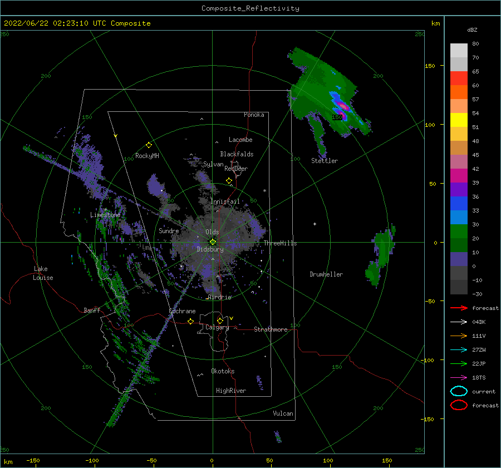Image resolution: width=501 pixels, height=468 pixels.
Task: Click the 'Limestone' map label
Action: pos(105,215)
